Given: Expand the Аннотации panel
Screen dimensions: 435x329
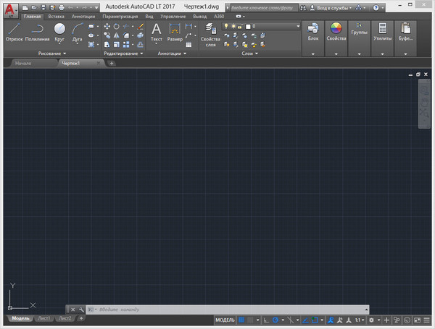Looking at the screenshot, I should pyautogui.click(x=172, y=54).
